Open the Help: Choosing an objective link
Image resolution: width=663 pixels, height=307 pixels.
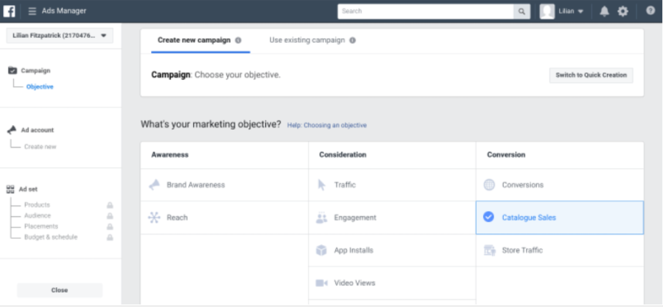pos(326,125)
